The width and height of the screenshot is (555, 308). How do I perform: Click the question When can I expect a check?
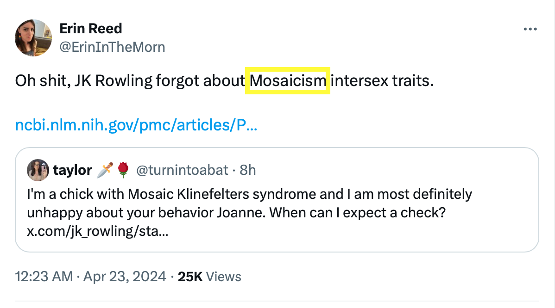357,212
